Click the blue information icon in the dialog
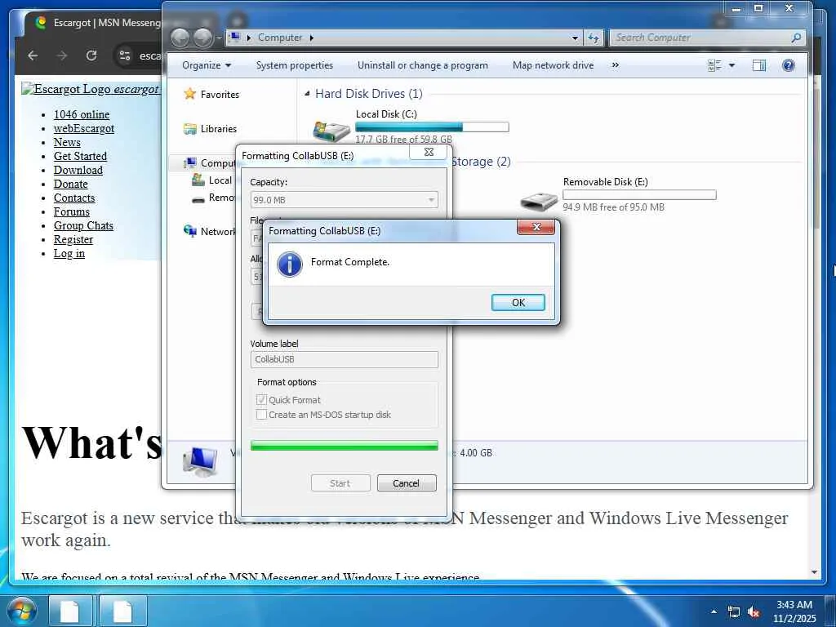 coord(290,265)
